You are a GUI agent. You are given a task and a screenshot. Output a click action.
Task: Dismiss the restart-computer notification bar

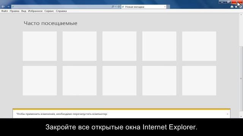click(227, 114)
